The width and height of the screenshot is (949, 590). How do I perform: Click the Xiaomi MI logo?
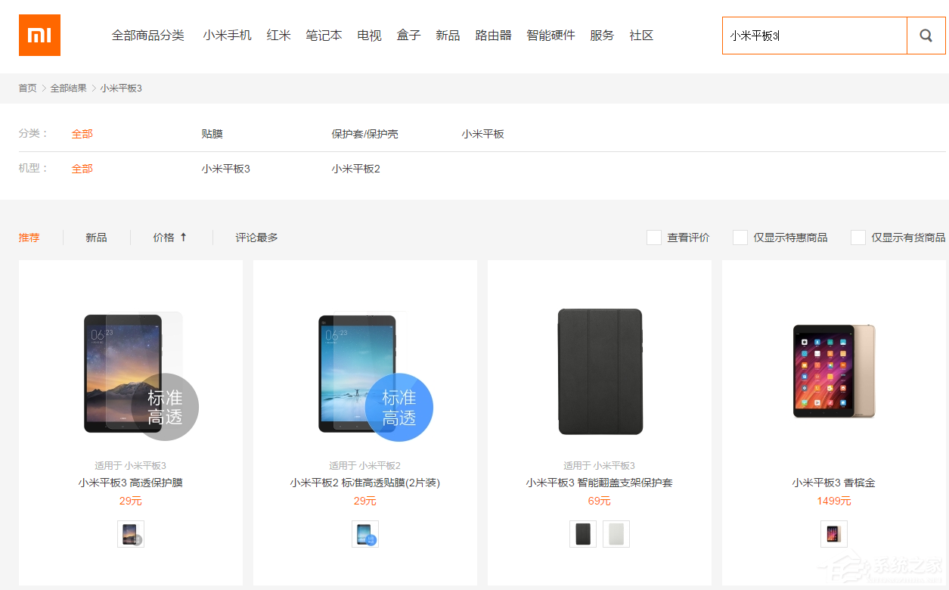click(x=39, y=35)
